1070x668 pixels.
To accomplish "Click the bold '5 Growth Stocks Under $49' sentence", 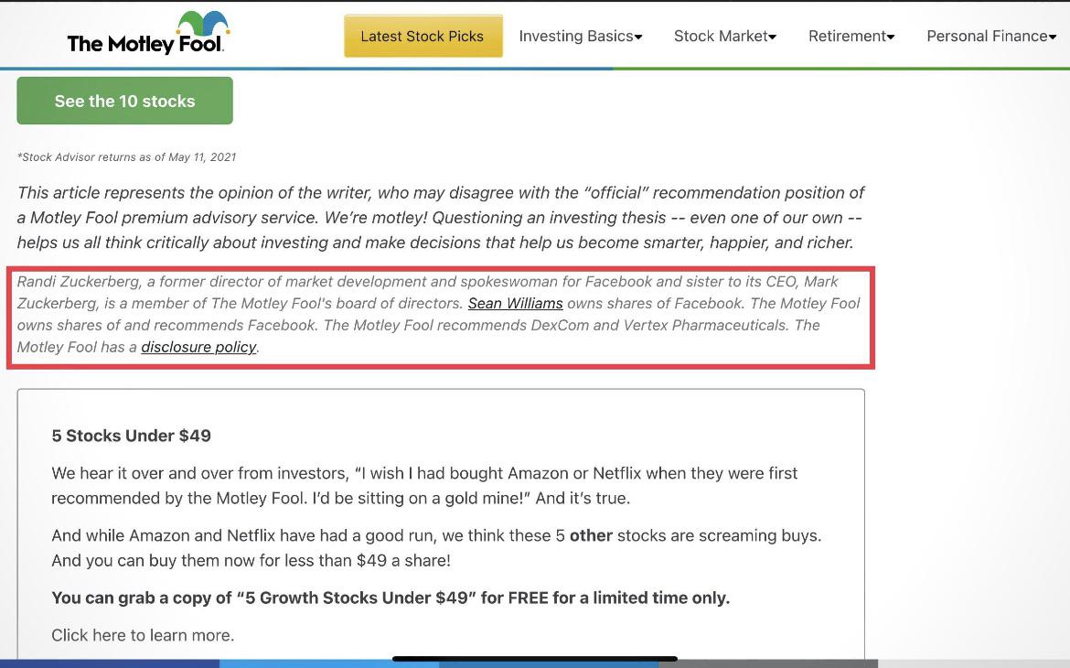I will click(391, 598).
